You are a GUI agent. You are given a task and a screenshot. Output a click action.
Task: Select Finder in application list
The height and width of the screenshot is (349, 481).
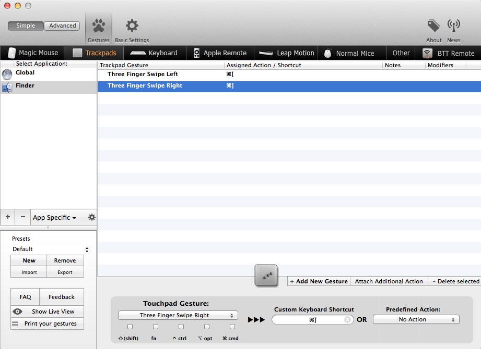(49, 88)
